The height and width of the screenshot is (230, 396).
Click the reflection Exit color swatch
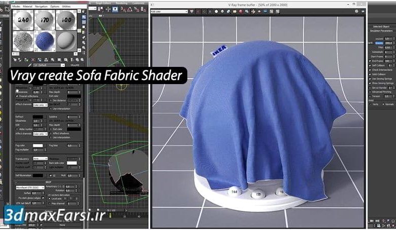coord(74,96)
